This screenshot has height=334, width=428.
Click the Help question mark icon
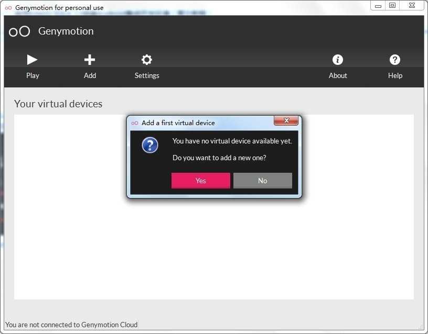point(395,60)
